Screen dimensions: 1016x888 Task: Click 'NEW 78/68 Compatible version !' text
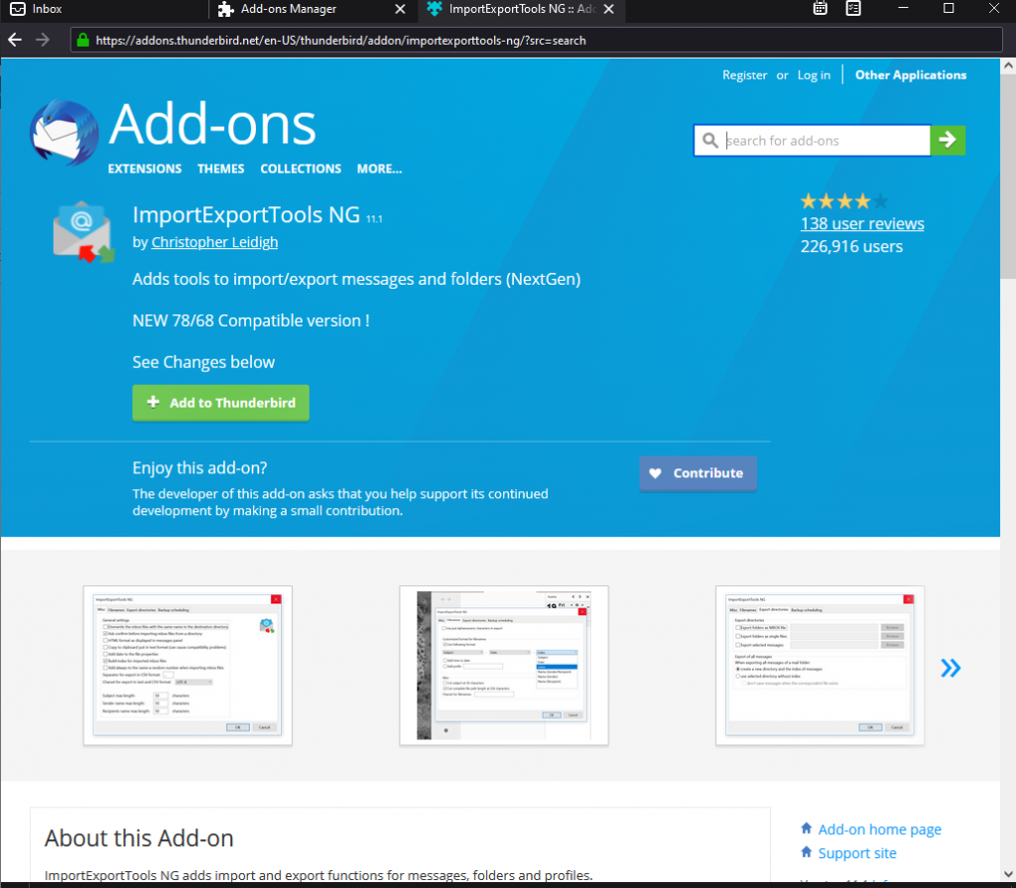pos(251,320)
